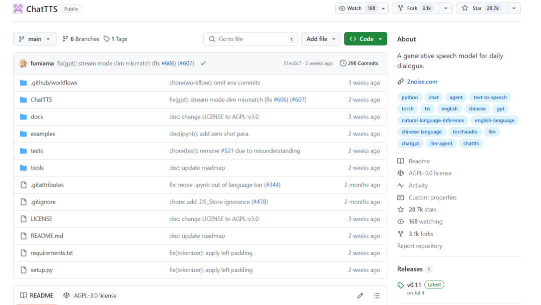This screenshot has height=305, width=541.
Task: Click the scales icon beside AGPL-3.0 license in About
Action: click(401, 173)
